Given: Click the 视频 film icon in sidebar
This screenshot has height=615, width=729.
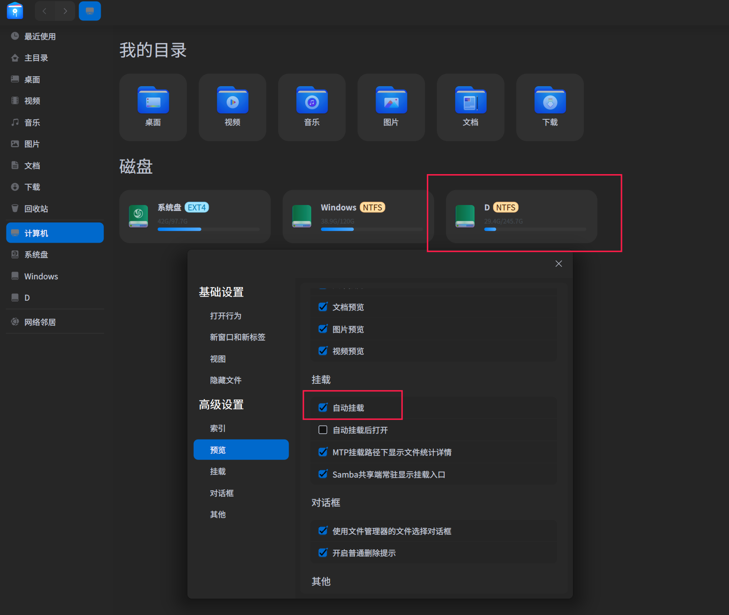Looking at the screenshot, I should [15, 101].
